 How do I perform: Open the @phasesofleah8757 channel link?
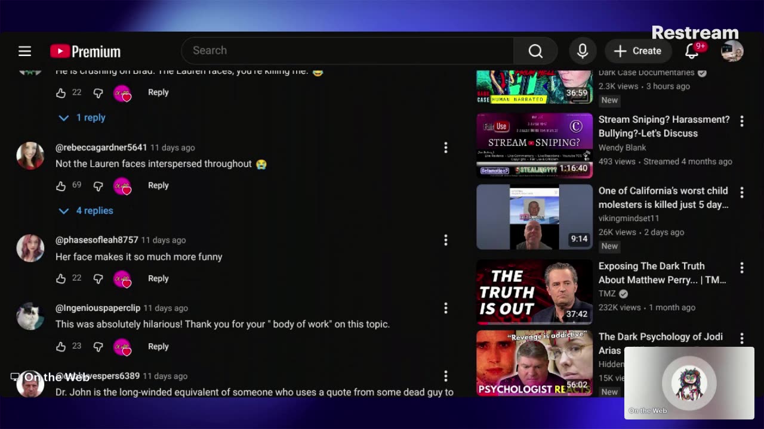click(x=97, y=240)
